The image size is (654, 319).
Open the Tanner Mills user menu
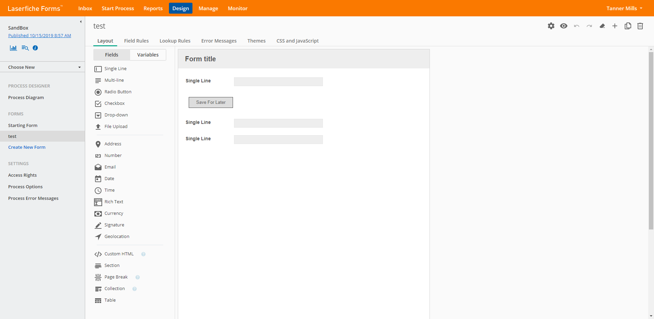[624, 8]
